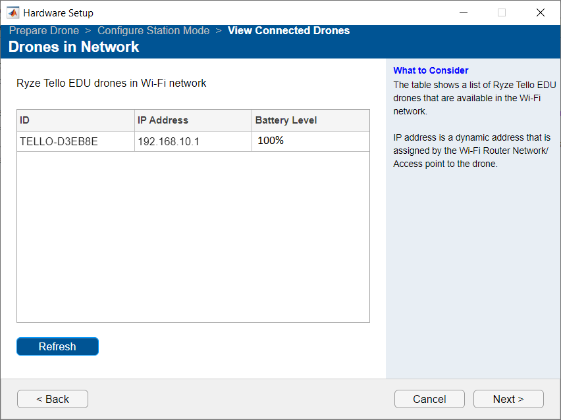
Task: Select the 100% battery level cell
Action: 270,141
